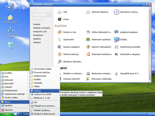Open Domovská složka in Places menu
The width and height of the screenshot is (155, 116).
click(x=45, y=69)
